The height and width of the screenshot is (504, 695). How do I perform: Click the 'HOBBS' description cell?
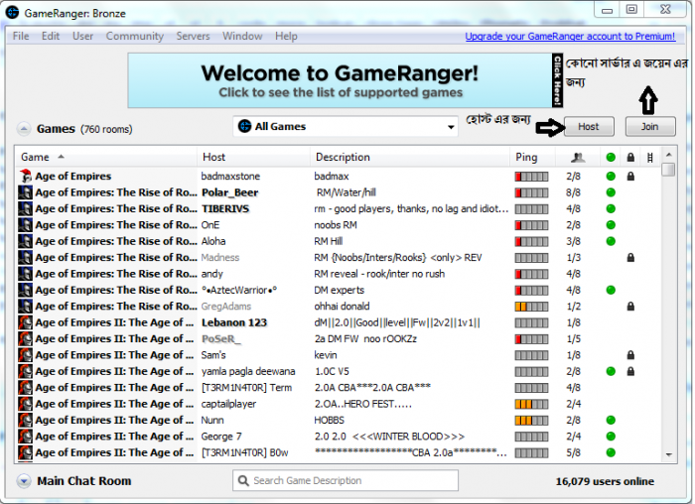[x=329, y=420]
